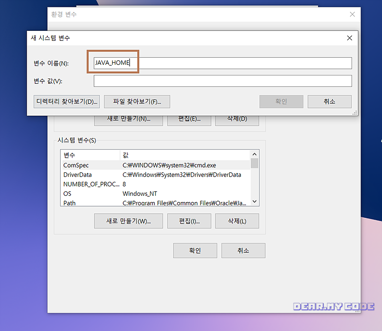Click the resize grip of the new variable dialog

[x=355, y=113]
